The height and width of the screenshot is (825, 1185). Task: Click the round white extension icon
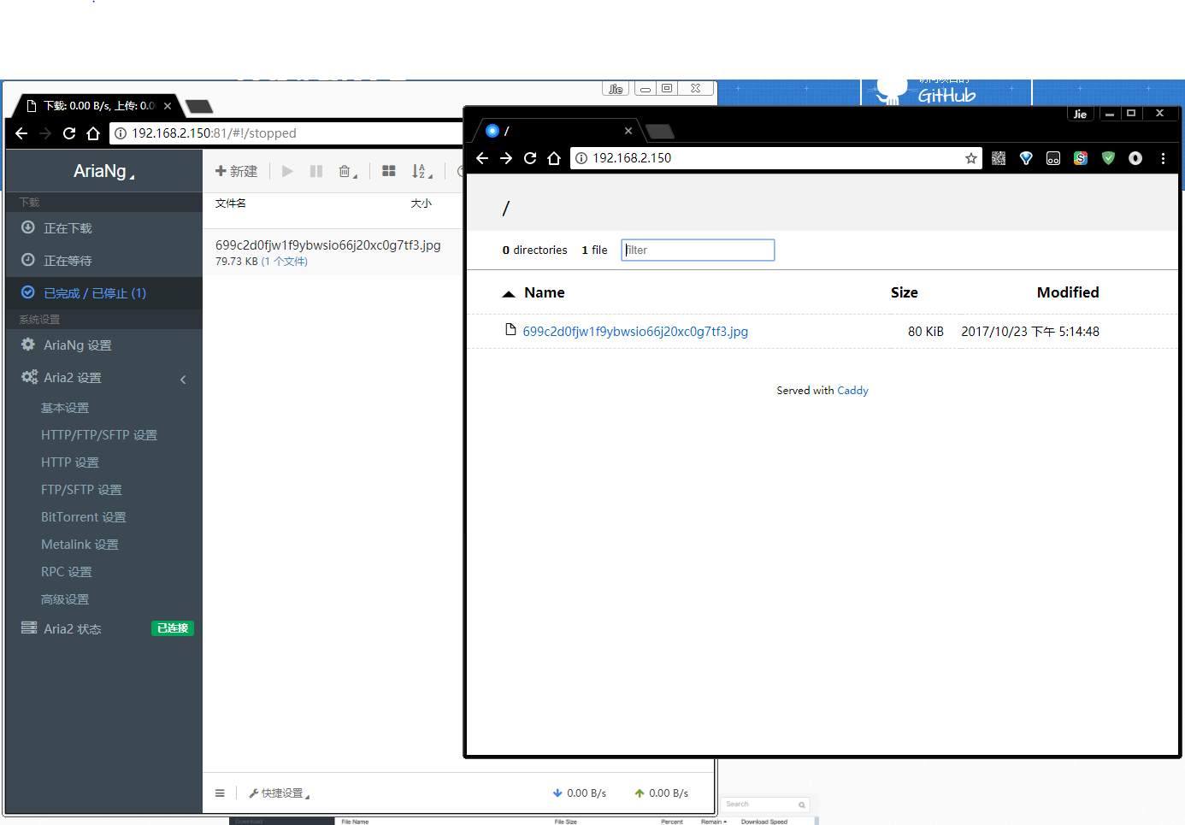pos(1135,158)
